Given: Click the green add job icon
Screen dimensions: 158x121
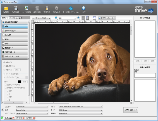Looking at the screenshot, I should (x=2, y=118).
